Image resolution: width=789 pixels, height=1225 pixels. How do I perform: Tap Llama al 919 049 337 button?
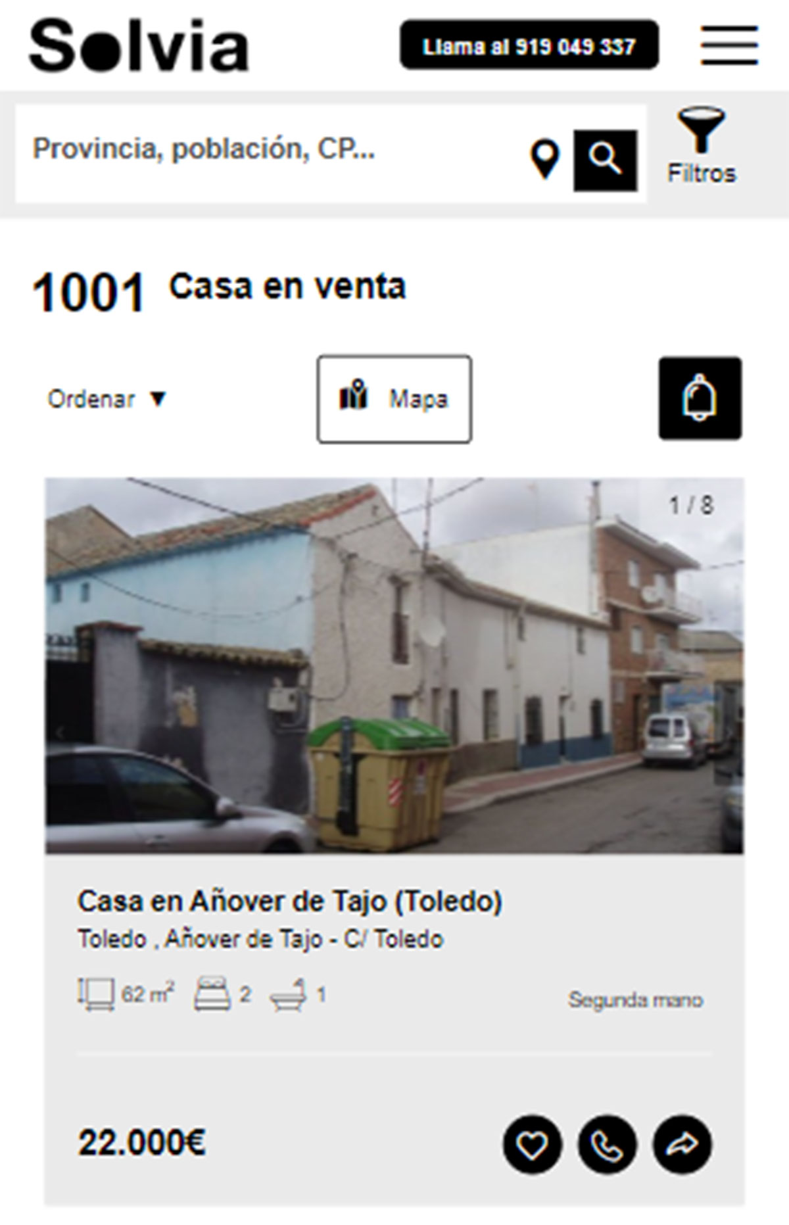[x=529, y=45]
